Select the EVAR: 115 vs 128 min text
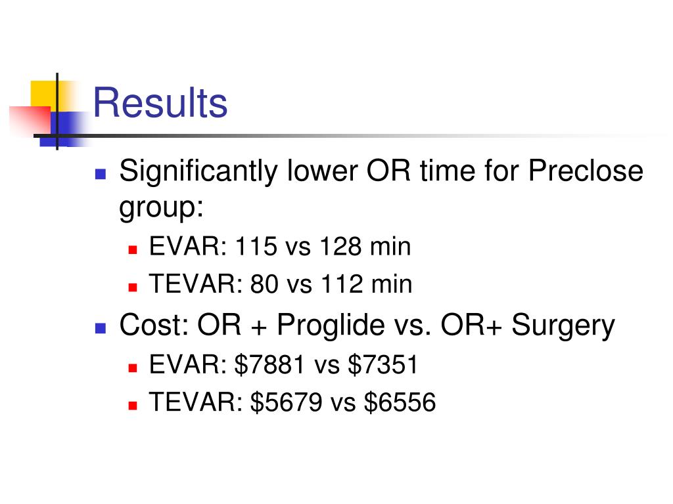The width and height of the screenshot is (673, 504). tap(280, 247)
